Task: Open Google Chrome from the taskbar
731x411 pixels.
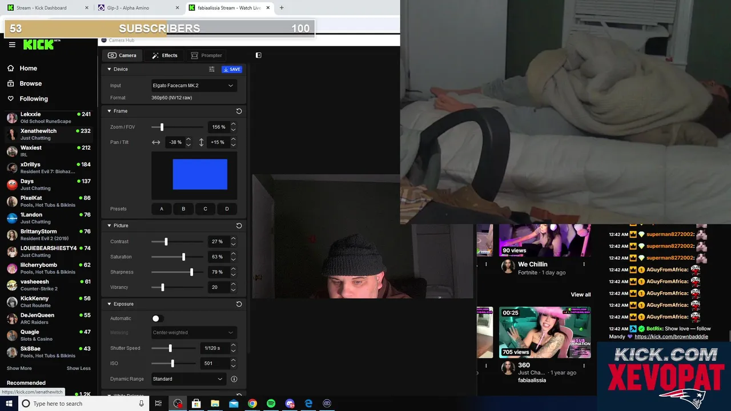Action: [252, 404]
